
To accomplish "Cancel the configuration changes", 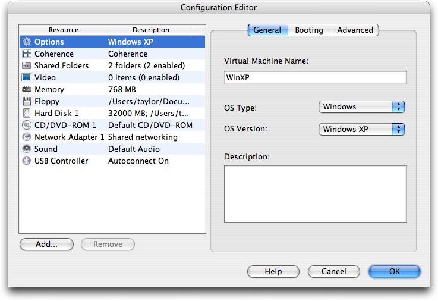I will (334, 272).
